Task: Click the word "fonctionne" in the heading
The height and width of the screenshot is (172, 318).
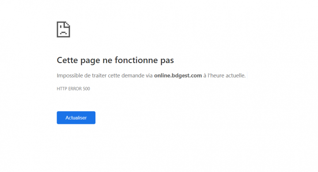Action: tap(136, 60)
